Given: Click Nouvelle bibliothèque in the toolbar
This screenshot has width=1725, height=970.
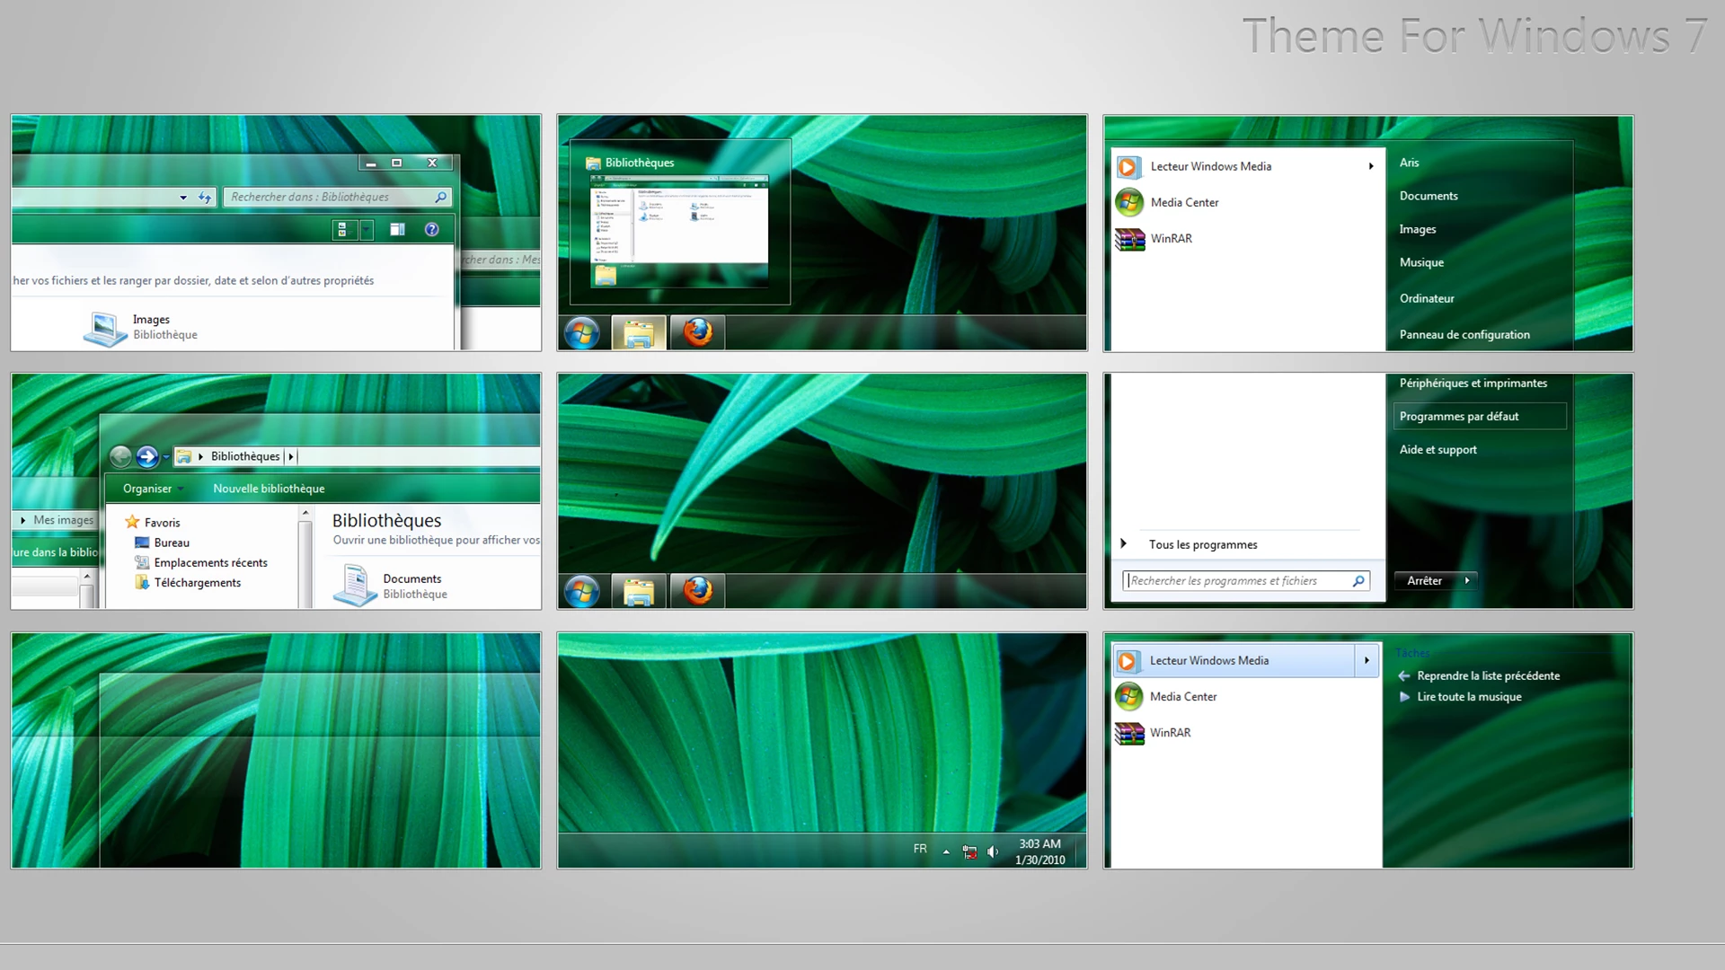Looking at the screenshot, I should [269, 489].
